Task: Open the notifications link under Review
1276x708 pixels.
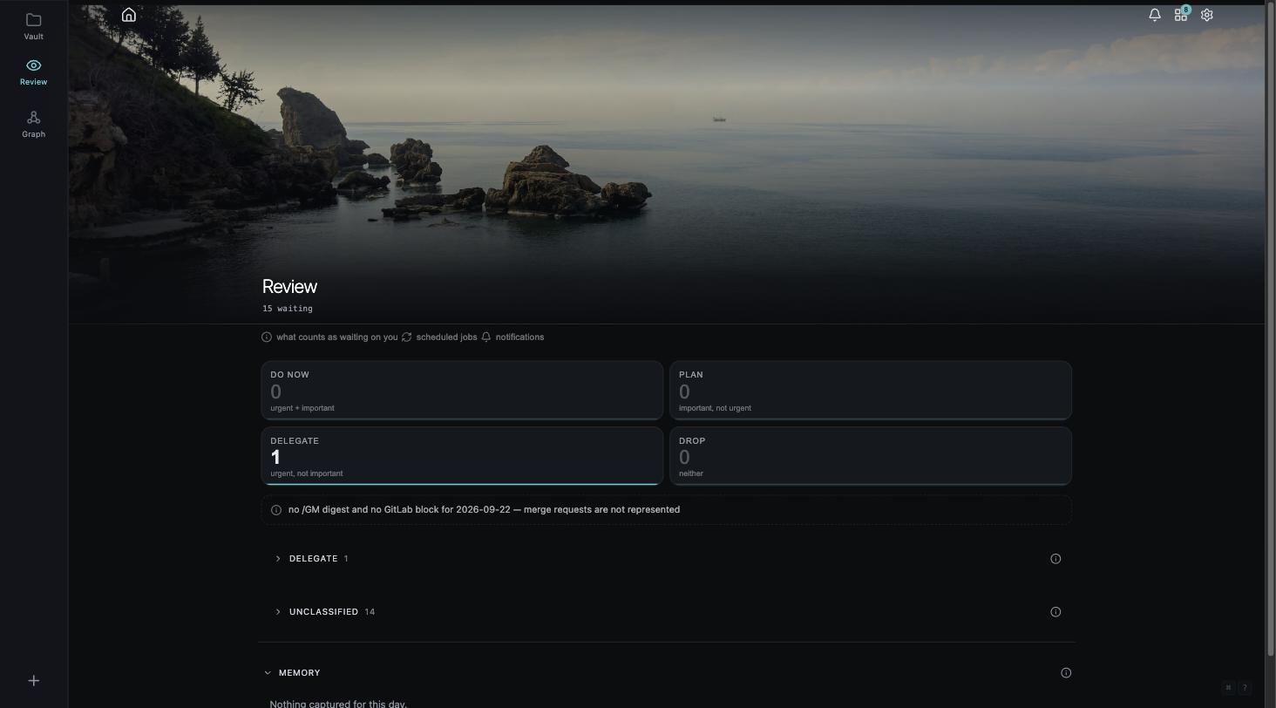Action: point(512,337)
